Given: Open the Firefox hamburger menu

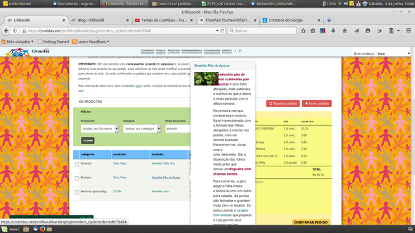Looking at the screenshot, I should [x=409, y=30].
